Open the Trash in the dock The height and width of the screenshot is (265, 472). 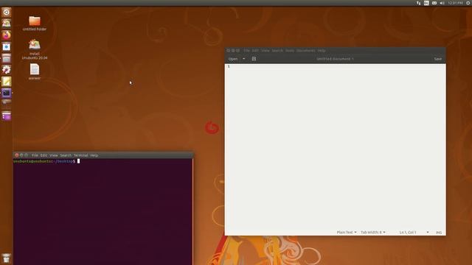tap(7, 258)
